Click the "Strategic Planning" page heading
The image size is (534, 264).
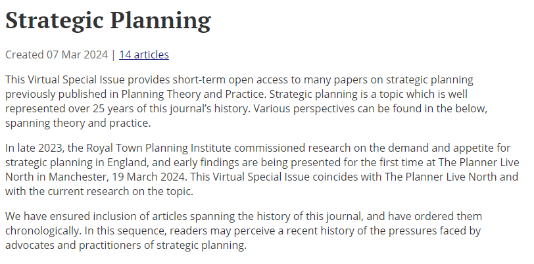click(x=108, y=20)
